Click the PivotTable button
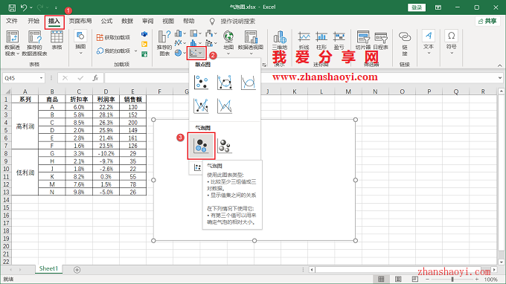The height and width of the screenshot is (284, 506). (12, 43)
